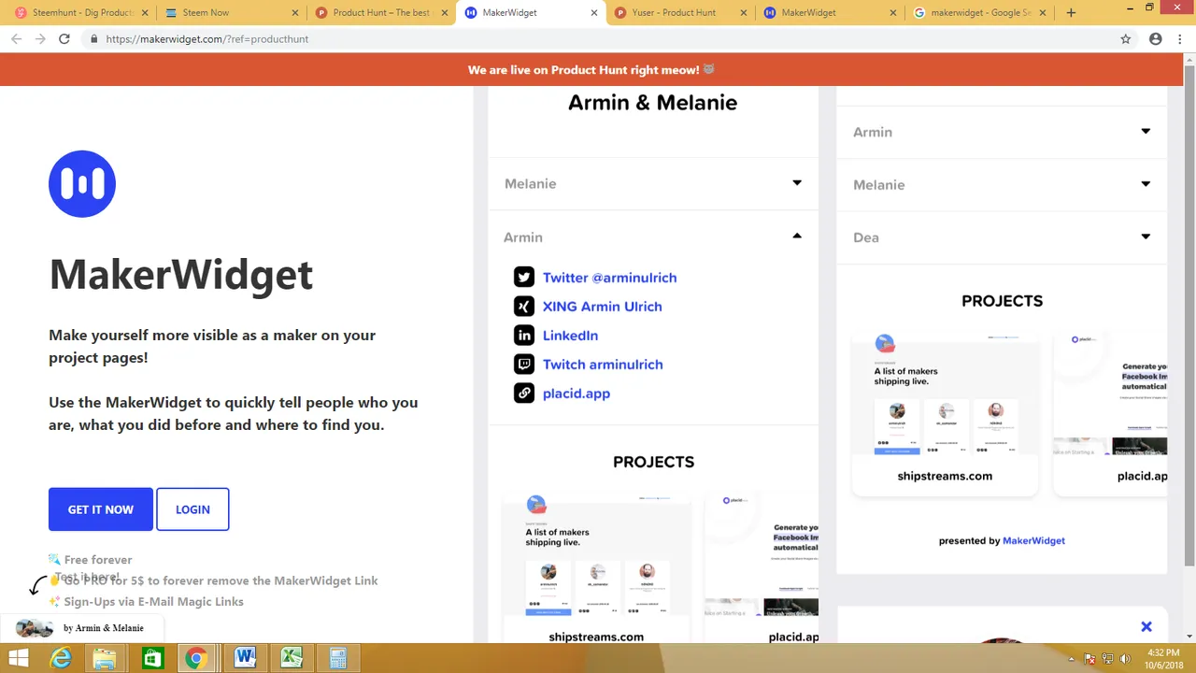Open Microsoft Excel from the taskbar

(x=292, y=659)
